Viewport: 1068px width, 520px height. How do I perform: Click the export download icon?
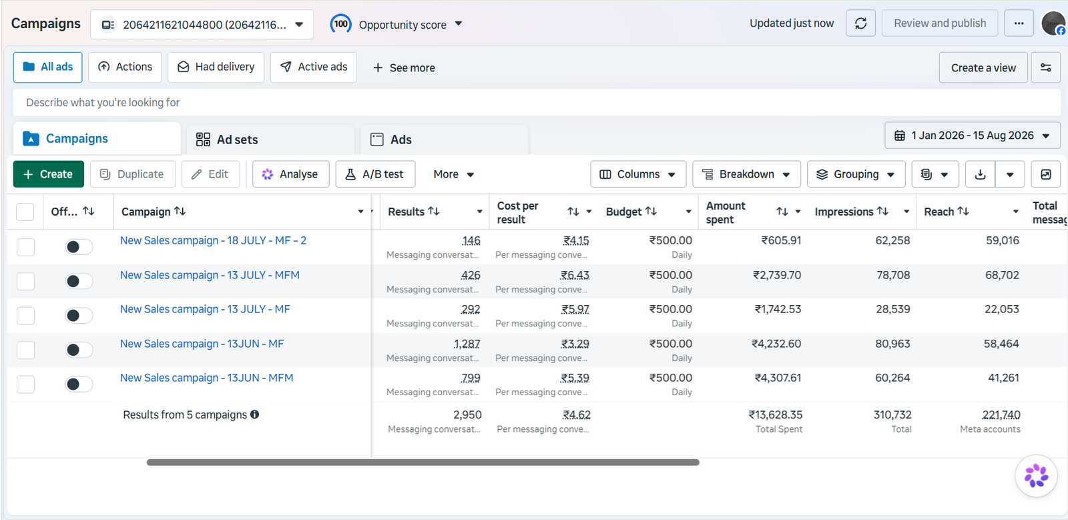point(980,174)
